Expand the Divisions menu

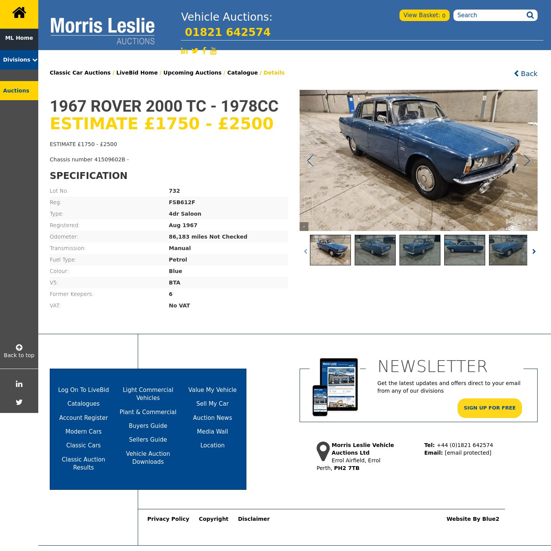19,60
